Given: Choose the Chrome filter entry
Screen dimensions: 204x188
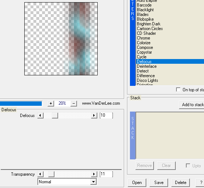Looking at the screenshot, I should pos(143,38).
